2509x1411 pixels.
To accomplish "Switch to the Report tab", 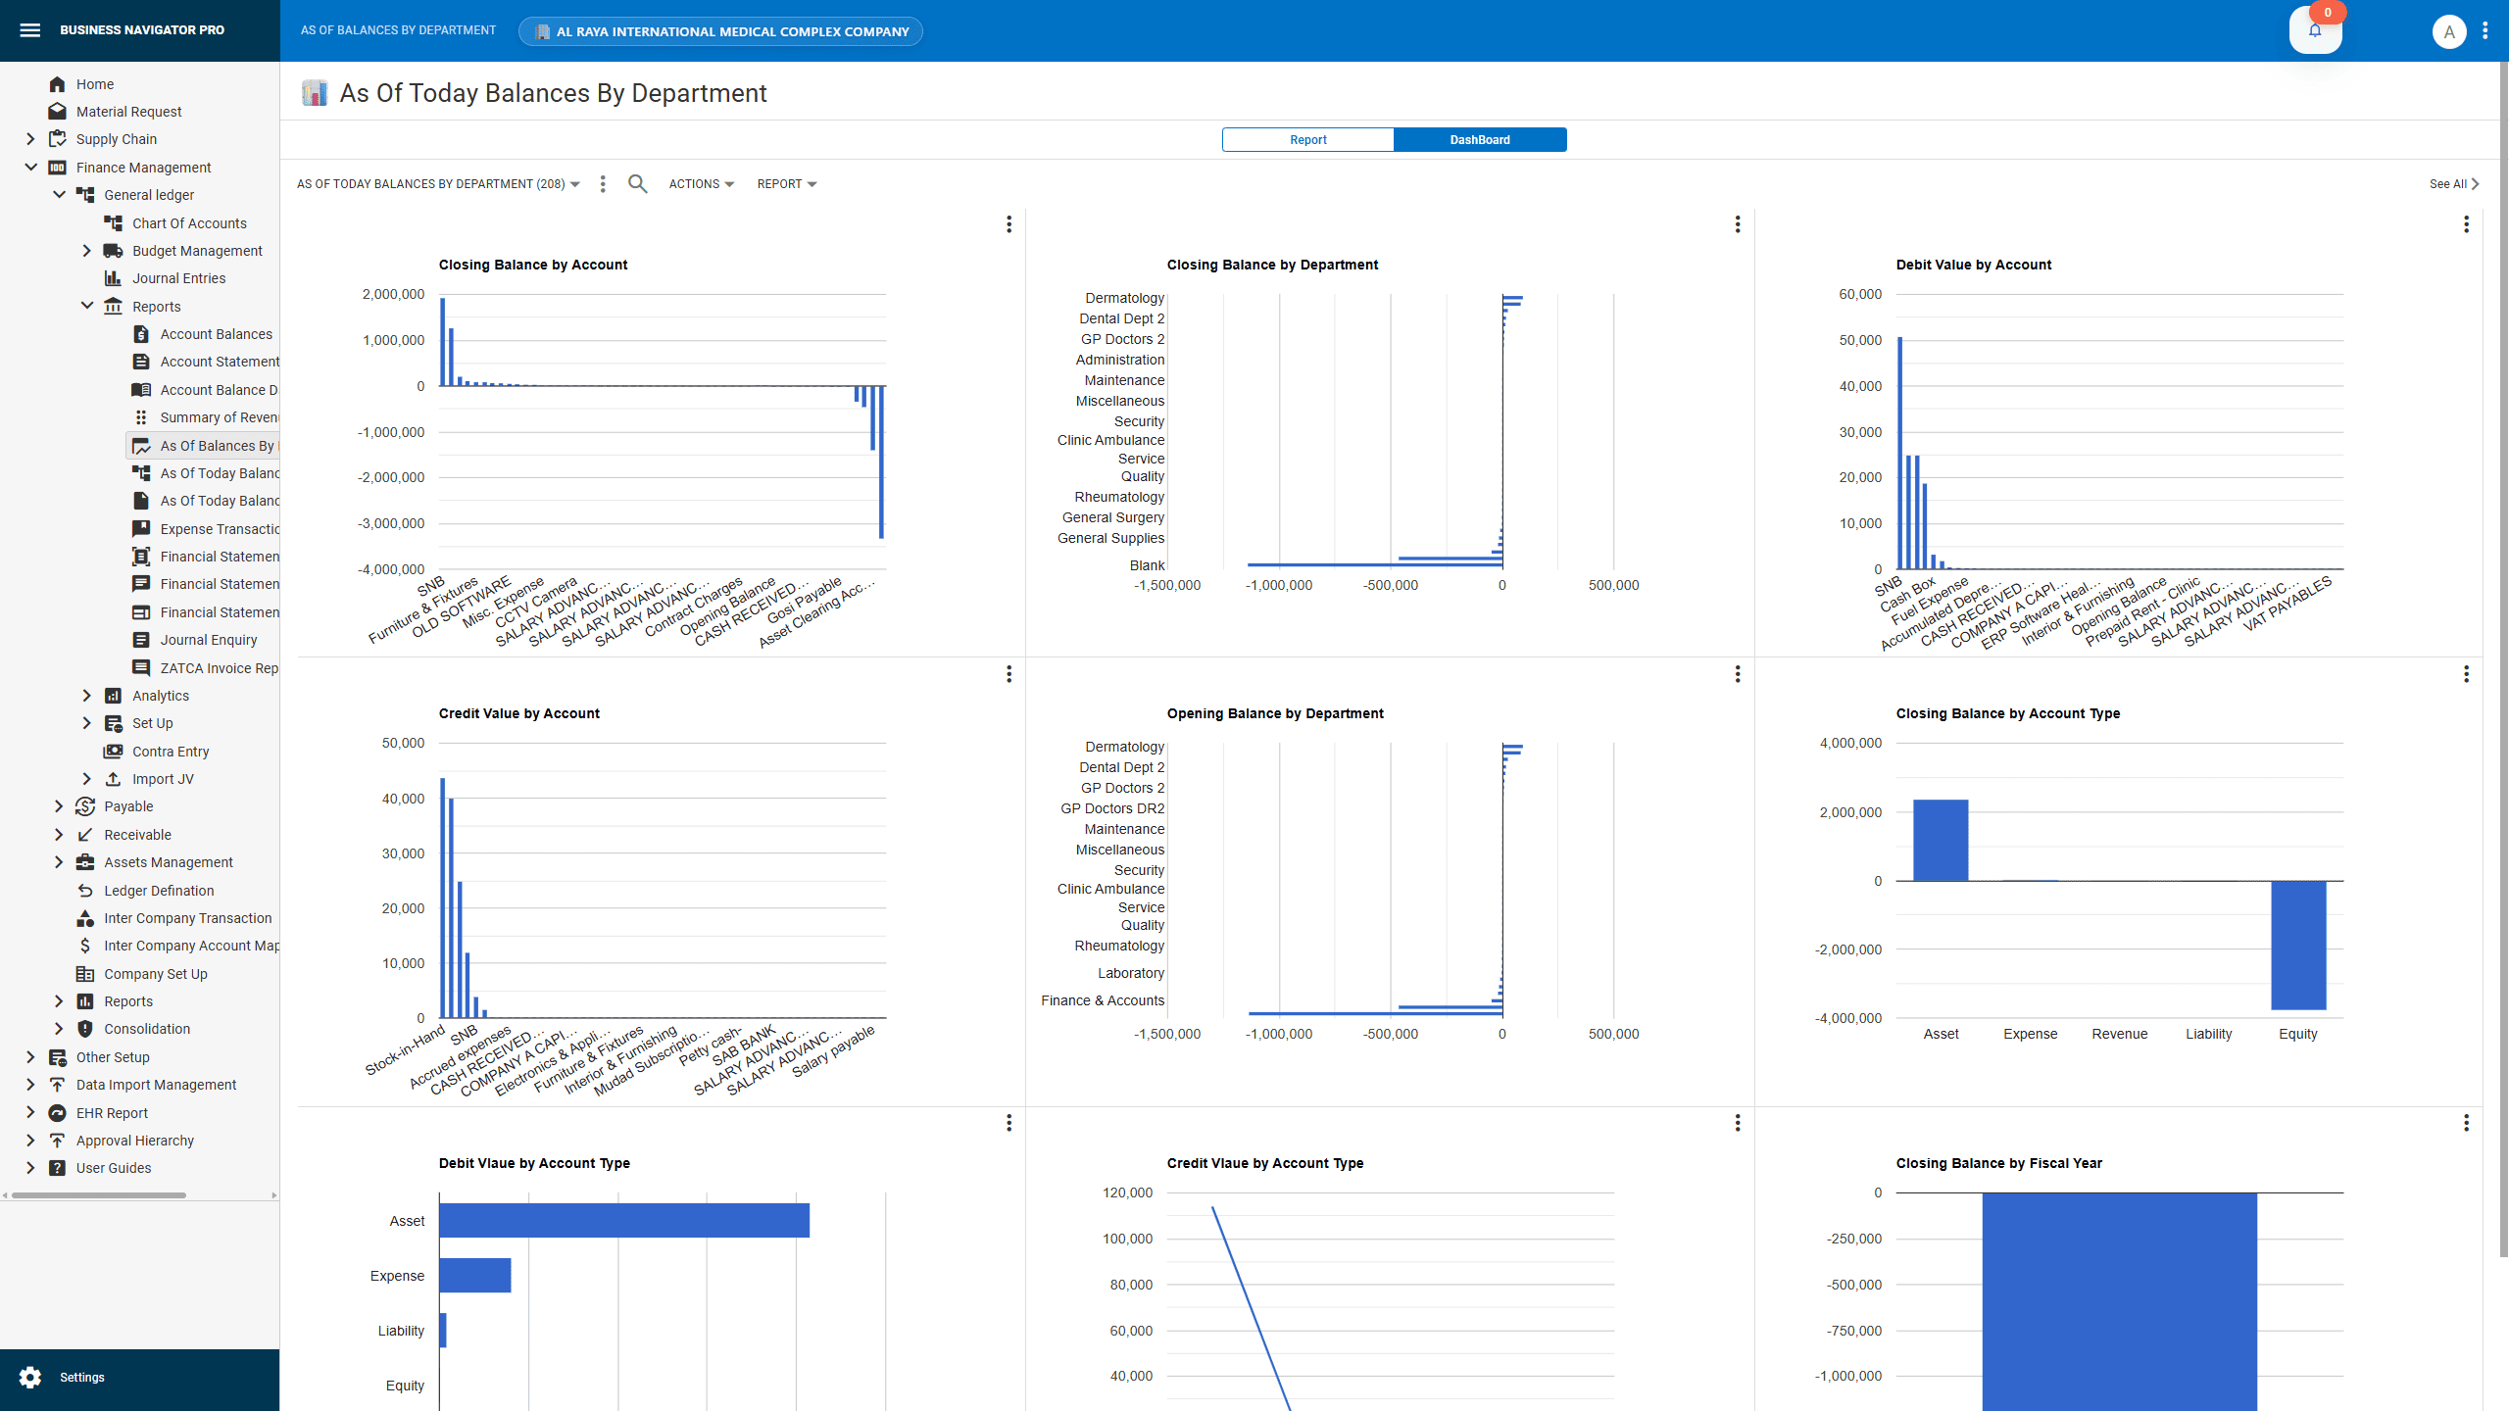I will [x=1307, y=139].
